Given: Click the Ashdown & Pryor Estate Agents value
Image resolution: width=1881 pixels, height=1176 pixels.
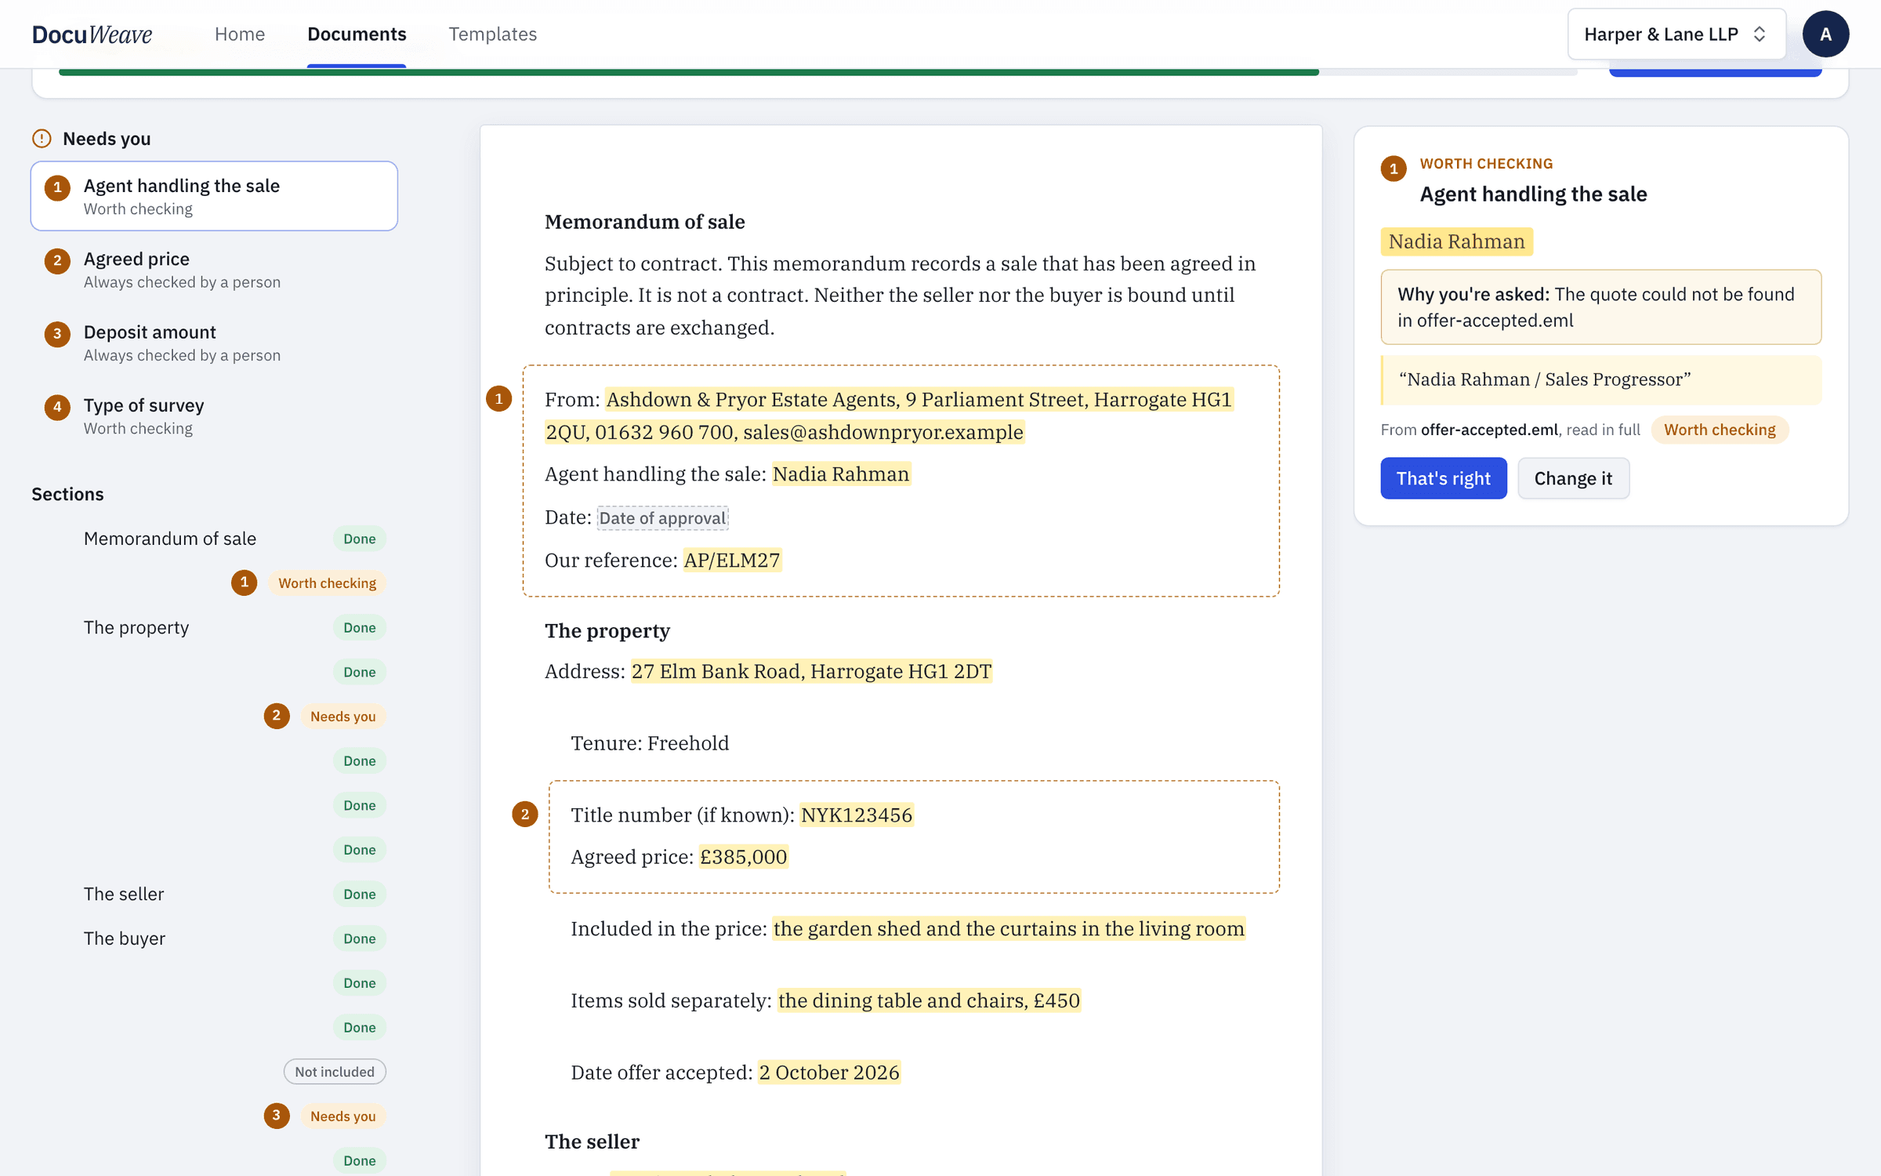Looking at the screenshot, I should pyautogui.click(x=889, y=416).
